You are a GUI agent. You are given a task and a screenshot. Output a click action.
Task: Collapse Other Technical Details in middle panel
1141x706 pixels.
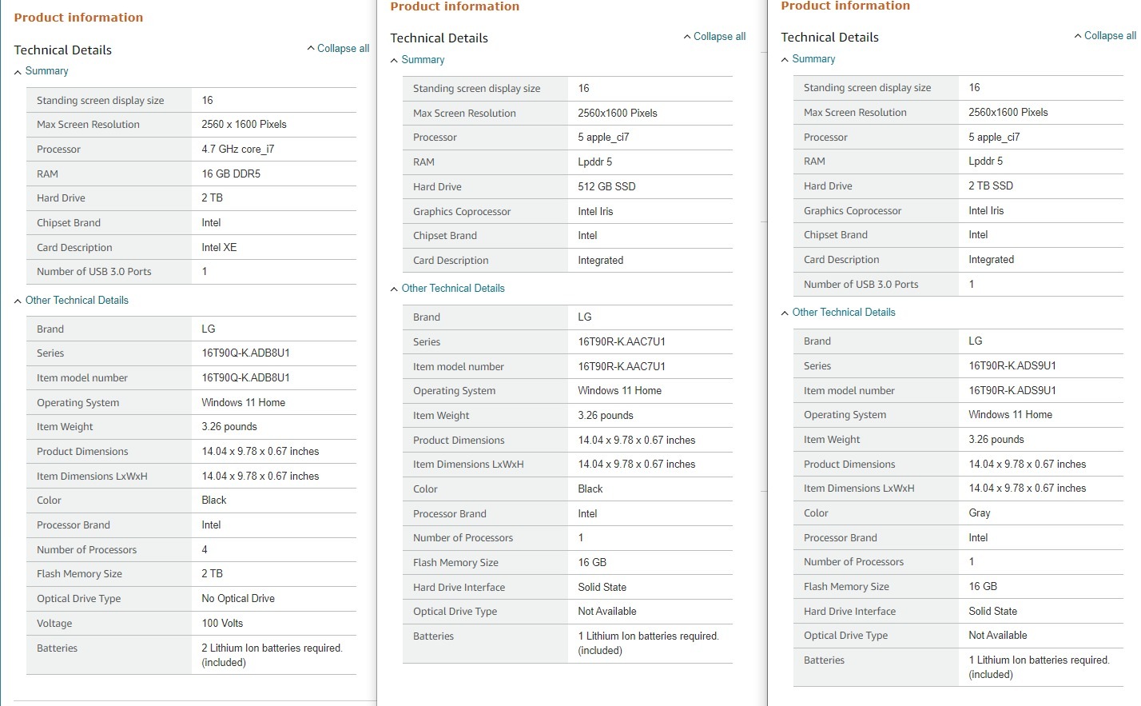(x=447, y=289)
